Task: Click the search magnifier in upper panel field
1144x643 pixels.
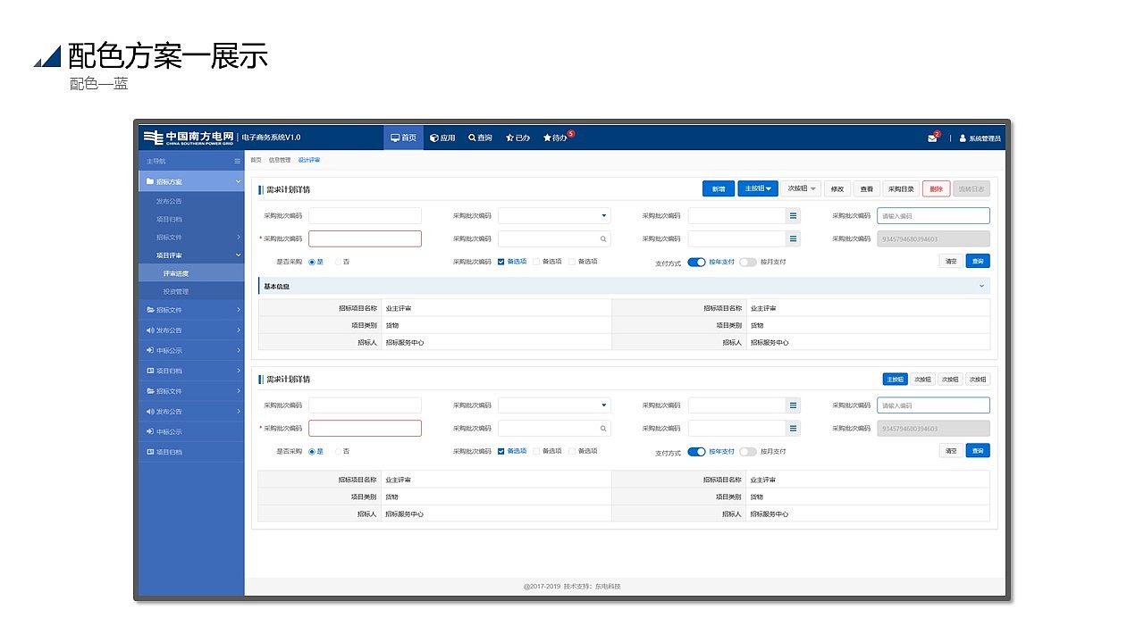Action: (x=603, y=238)
